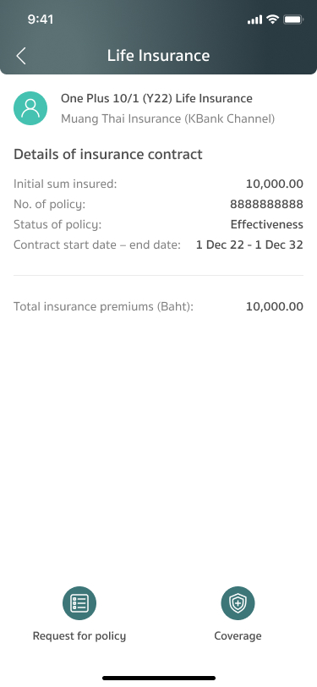Tap the Details of insurance contract heading
Viewport: 317px width, 687px height.
[x=108, y=154]
